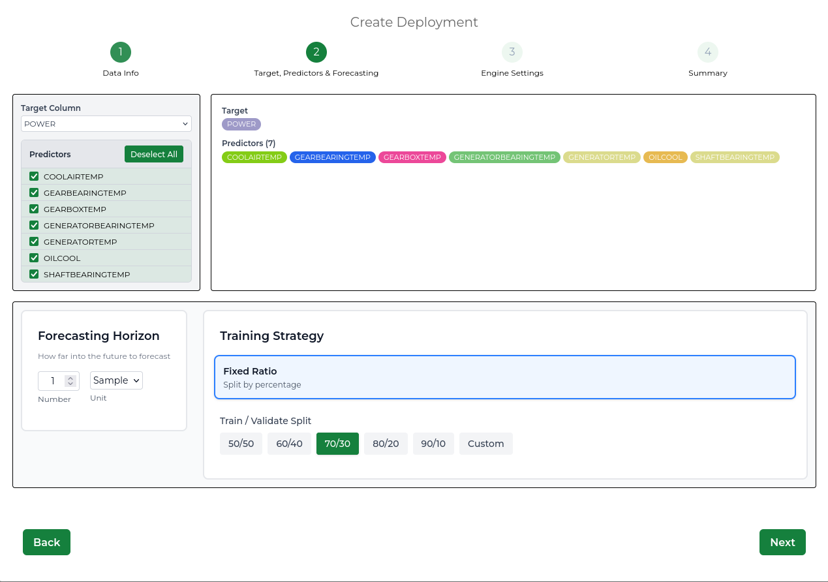Uncheck the SHAFTBEARINGTEMP predictor checkbox
Viewport: 828px width, 582px height.
tap(34, 274)
